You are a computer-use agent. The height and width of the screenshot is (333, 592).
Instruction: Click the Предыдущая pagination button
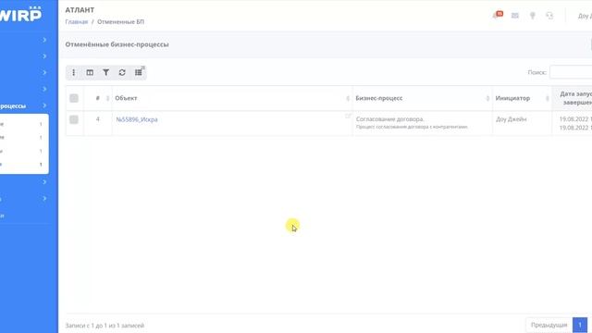549,325
